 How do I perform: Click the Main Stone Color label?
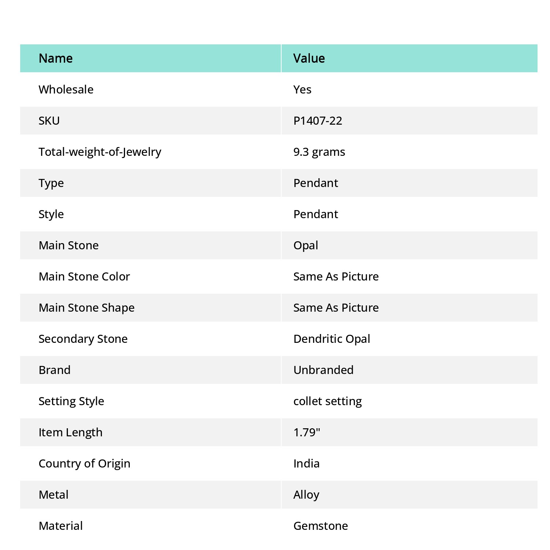tap(84, 276)
